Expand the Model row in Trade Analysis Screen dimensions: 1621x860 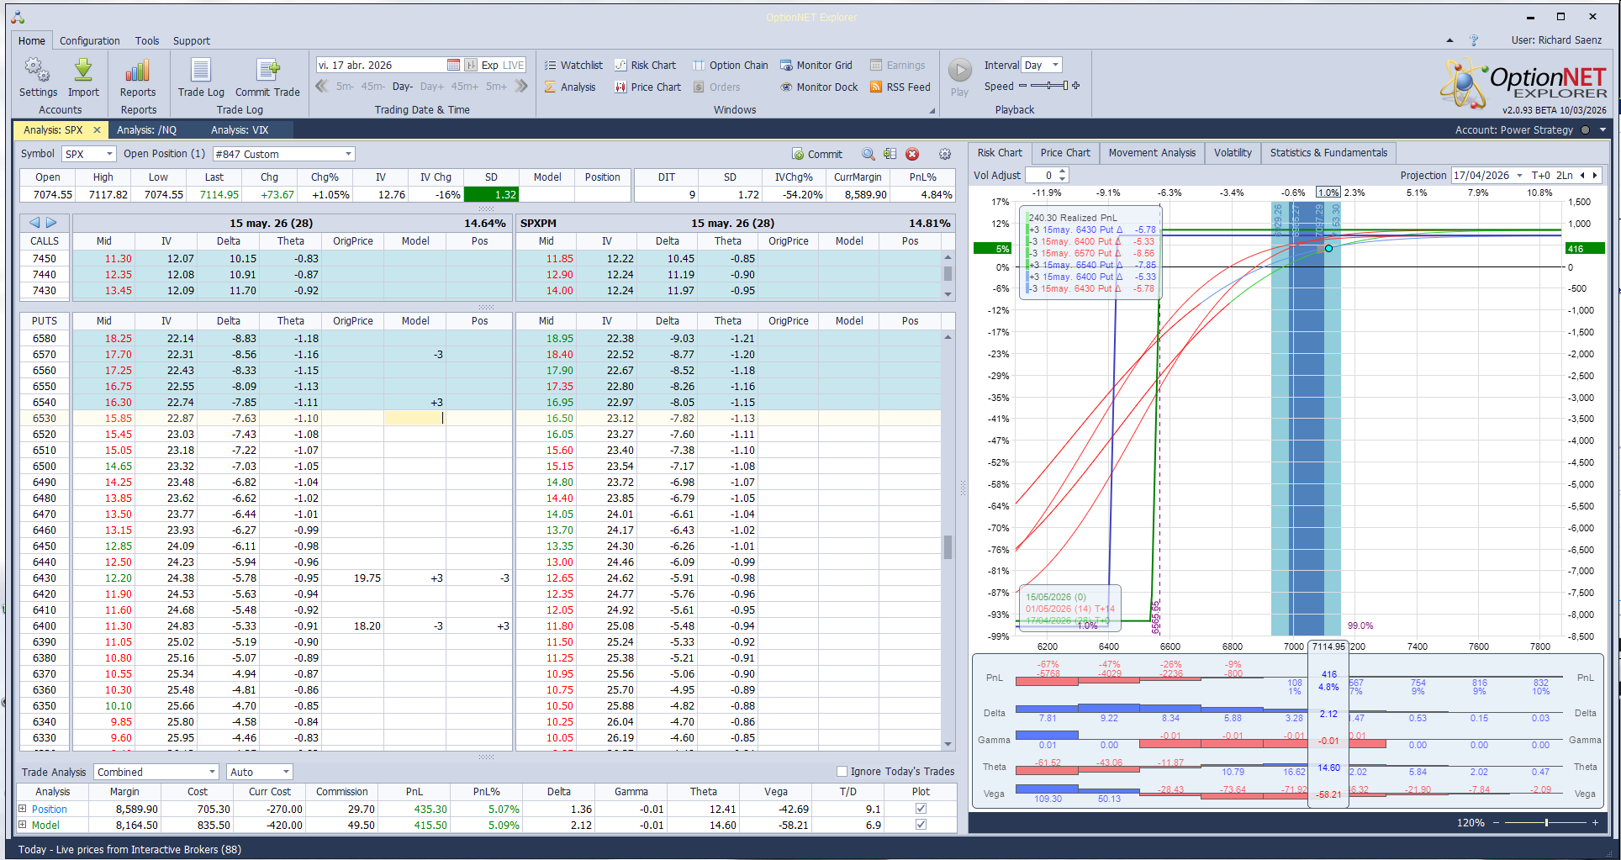pyautogui.click(x=23, y=825)
